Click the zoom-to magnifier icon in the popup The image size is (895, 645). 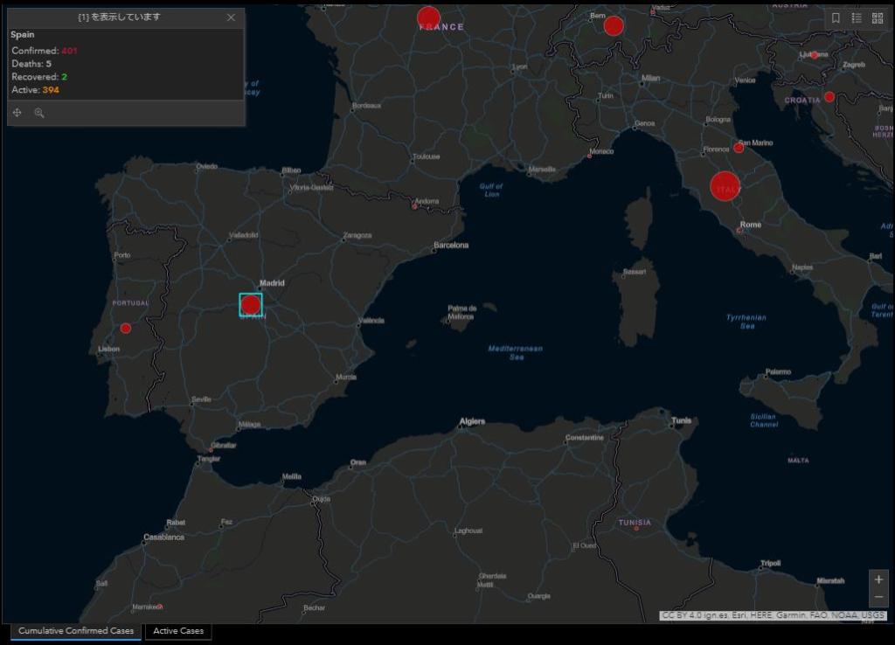pos(39,113)
